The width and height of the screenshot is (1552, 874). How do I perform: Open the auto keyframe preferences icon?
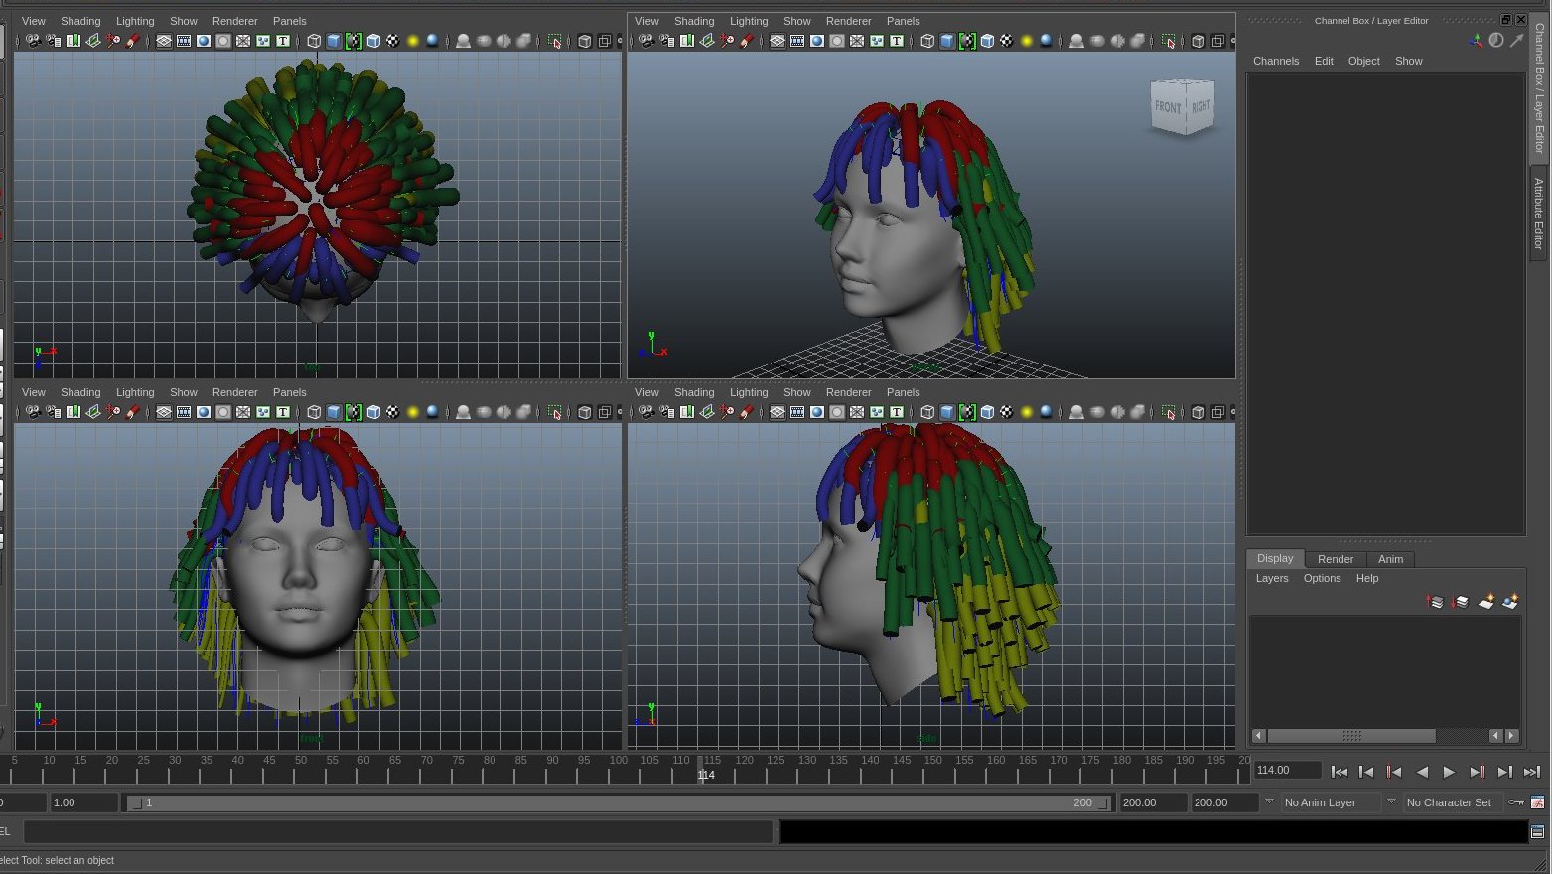click(x=1537, y=802)
